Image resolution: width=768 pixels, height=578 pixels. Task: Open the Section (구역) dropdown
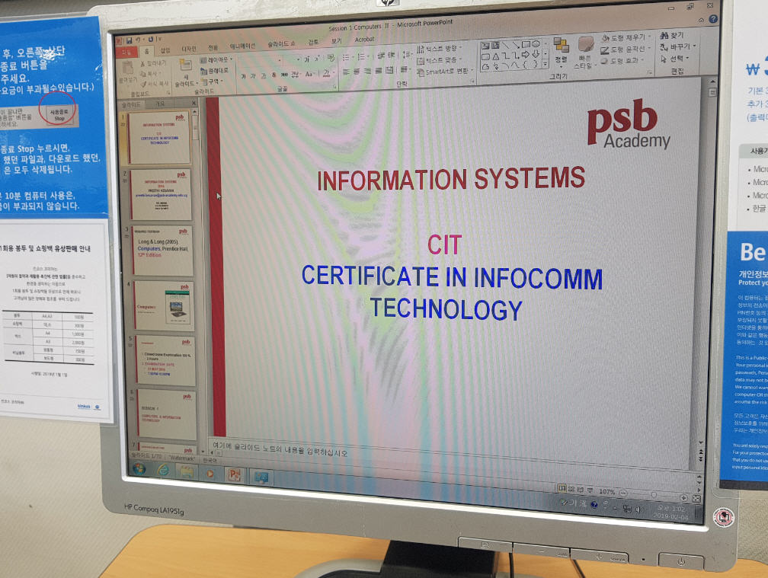(213, 81)
